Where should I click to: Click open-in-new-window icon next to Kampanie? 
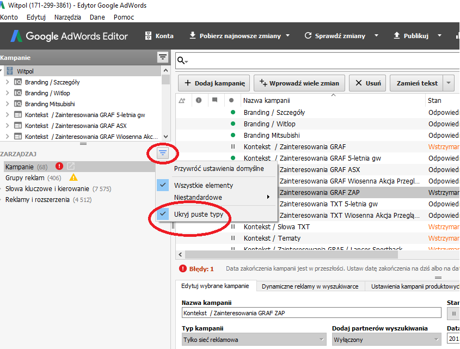(x=71, y=167)
